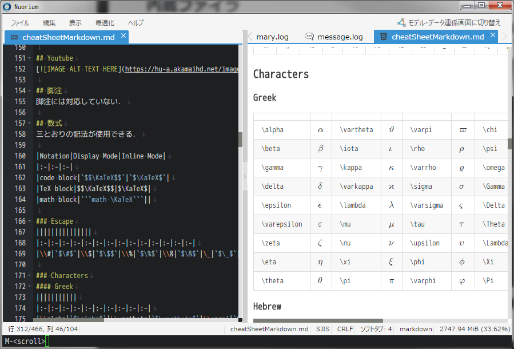The height and width of the screenshot is (349, 514).
Task: Open the 編集 menu
Action: point(49,23)
